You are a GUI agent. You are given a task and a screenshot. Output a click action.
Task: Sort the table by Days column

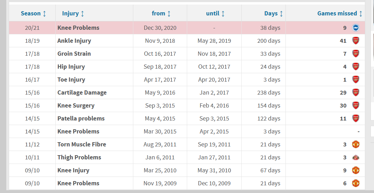[273, 13]
